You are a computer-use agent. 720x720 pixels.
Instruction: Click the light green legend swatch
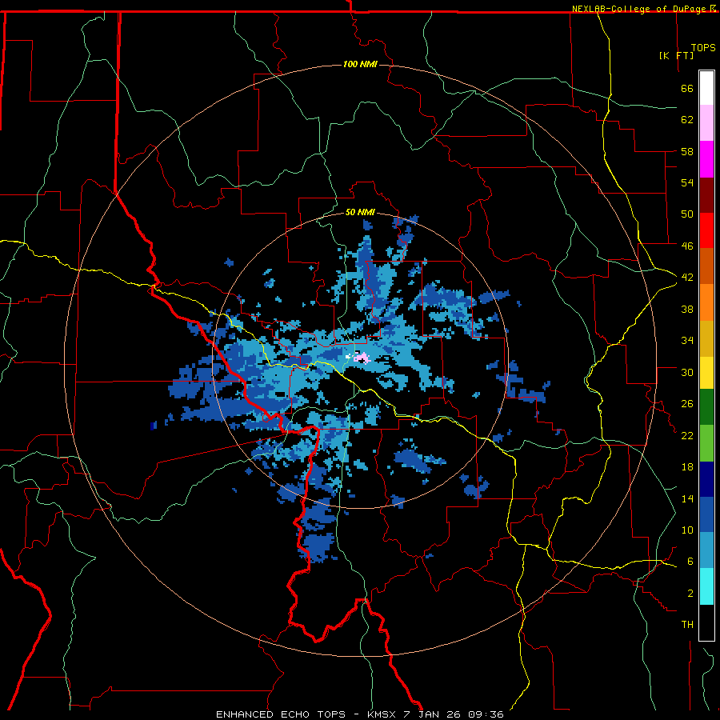coord(706,443)
